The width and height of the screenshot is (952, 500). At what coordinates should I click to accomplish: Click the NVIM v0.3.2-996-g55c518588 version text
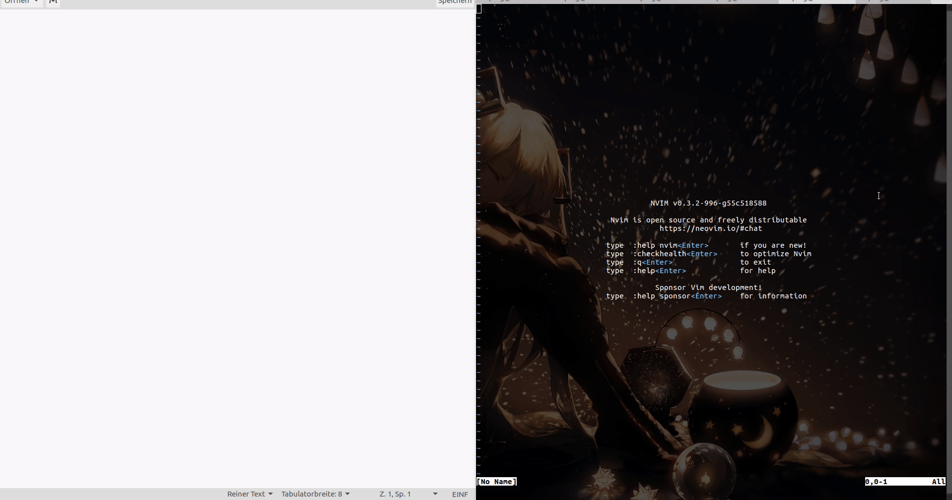click(x=708, y=203)
